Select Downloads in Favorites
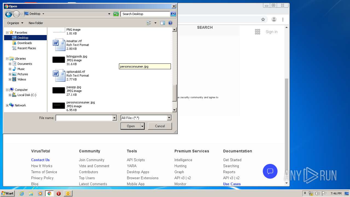This screenshot has height=197, width=350. pos(25,43)
